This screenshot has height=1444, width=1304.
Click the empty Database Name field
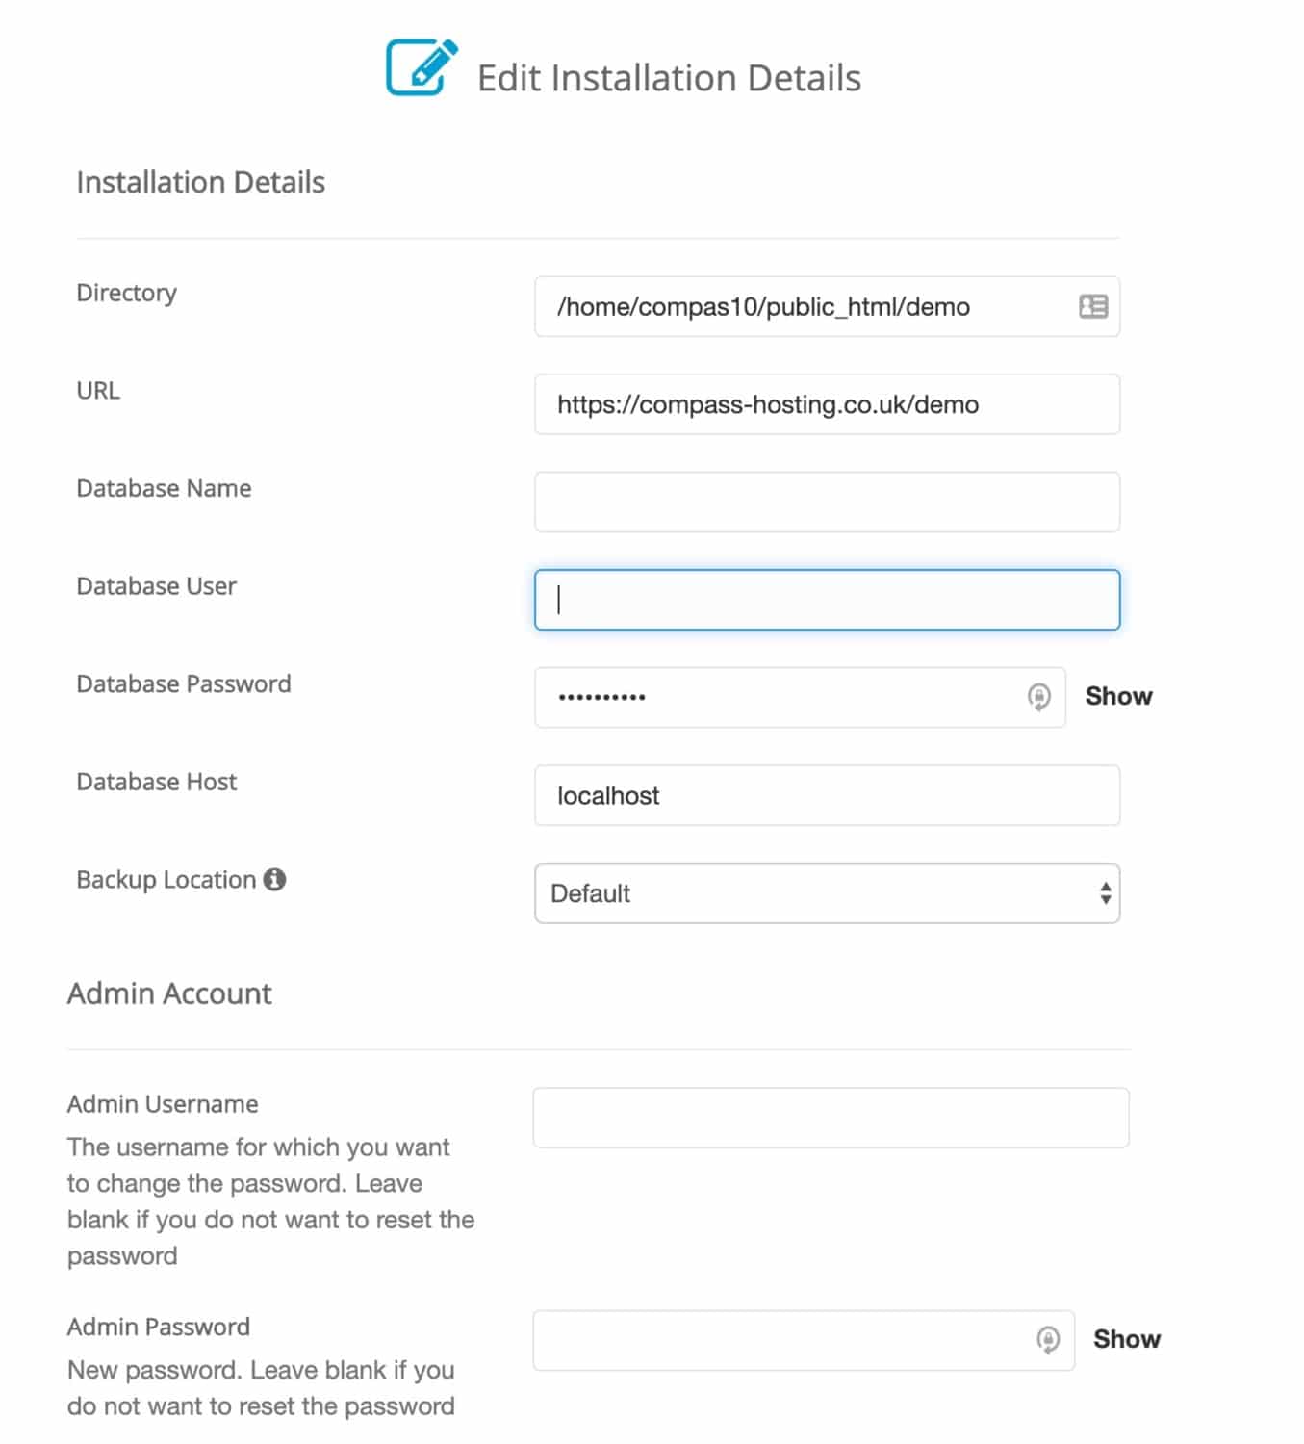(x=826, y=501)
